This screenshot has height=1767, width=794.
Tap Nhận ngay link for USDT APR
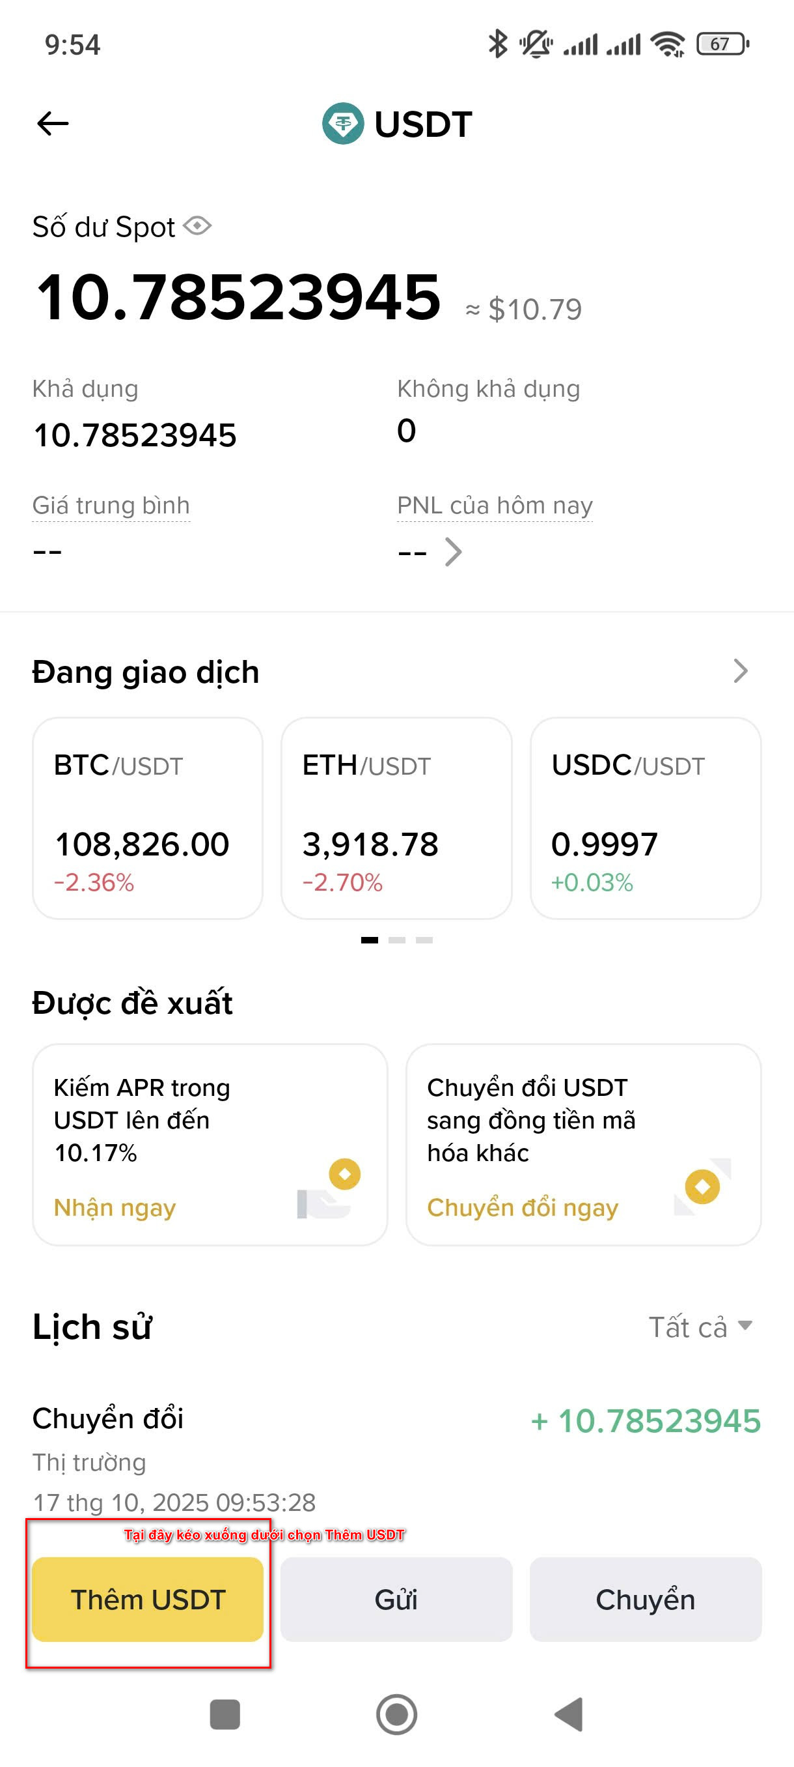point(115,1207)
